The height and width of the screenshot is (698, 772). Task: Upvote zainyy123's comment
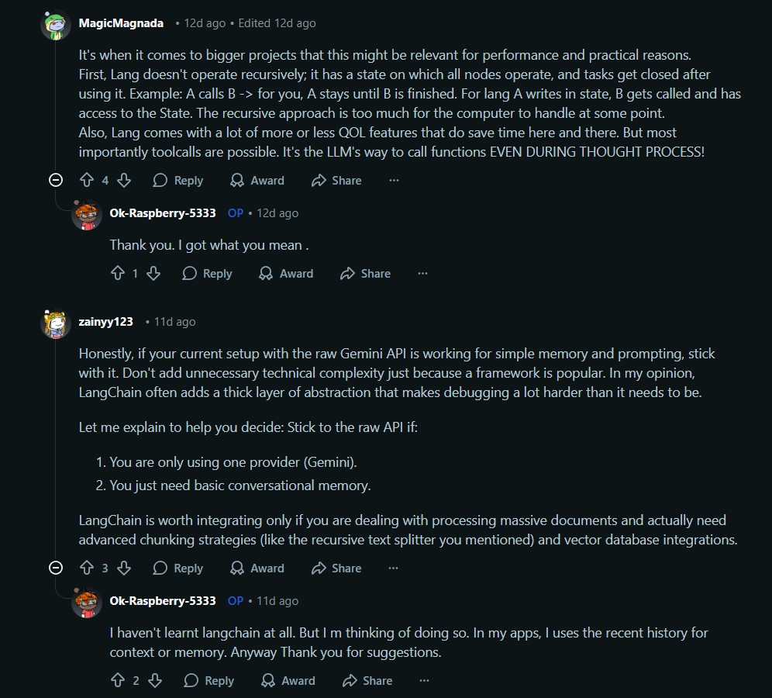(87, 568)
